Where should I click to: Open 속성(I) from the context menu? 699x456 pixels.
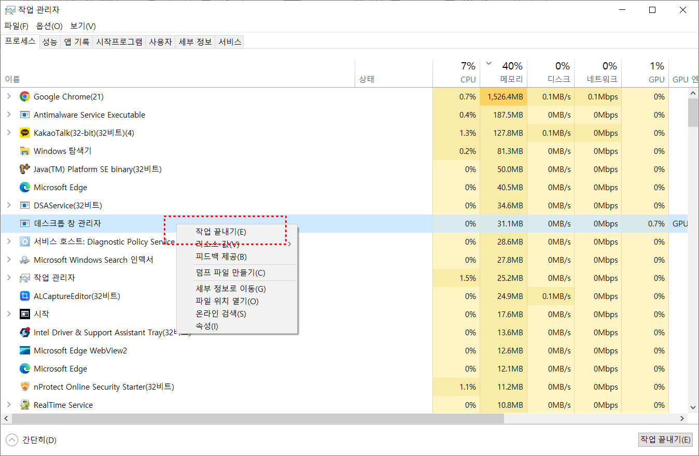(237, 326)
